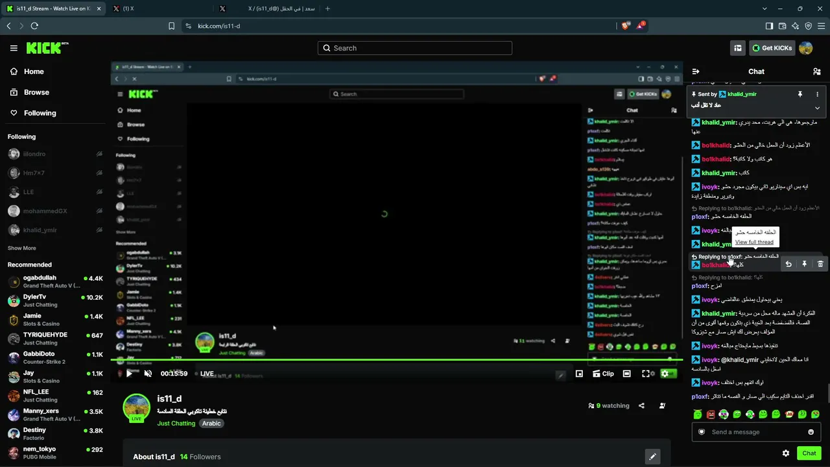This screenshot has height=467, width=830.
Task: Enable picture-in-picture mode
Action: (x=579, y=374)
